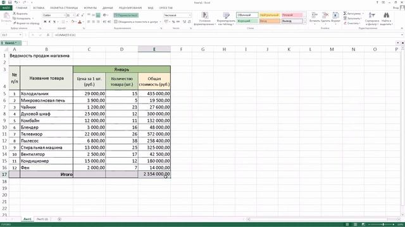Open the ФАЙЛ tab
This screenshot has height=227, width=405.
6,8
